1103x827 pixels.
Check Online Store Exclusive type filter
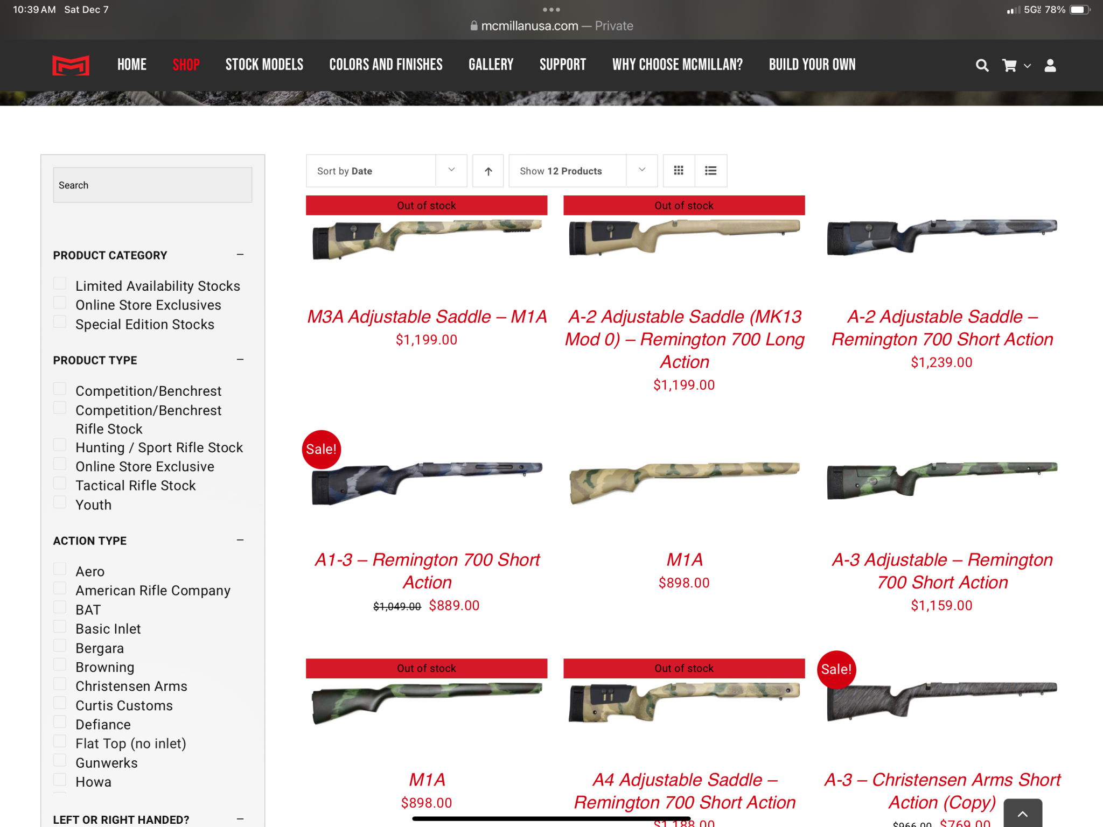60,464
